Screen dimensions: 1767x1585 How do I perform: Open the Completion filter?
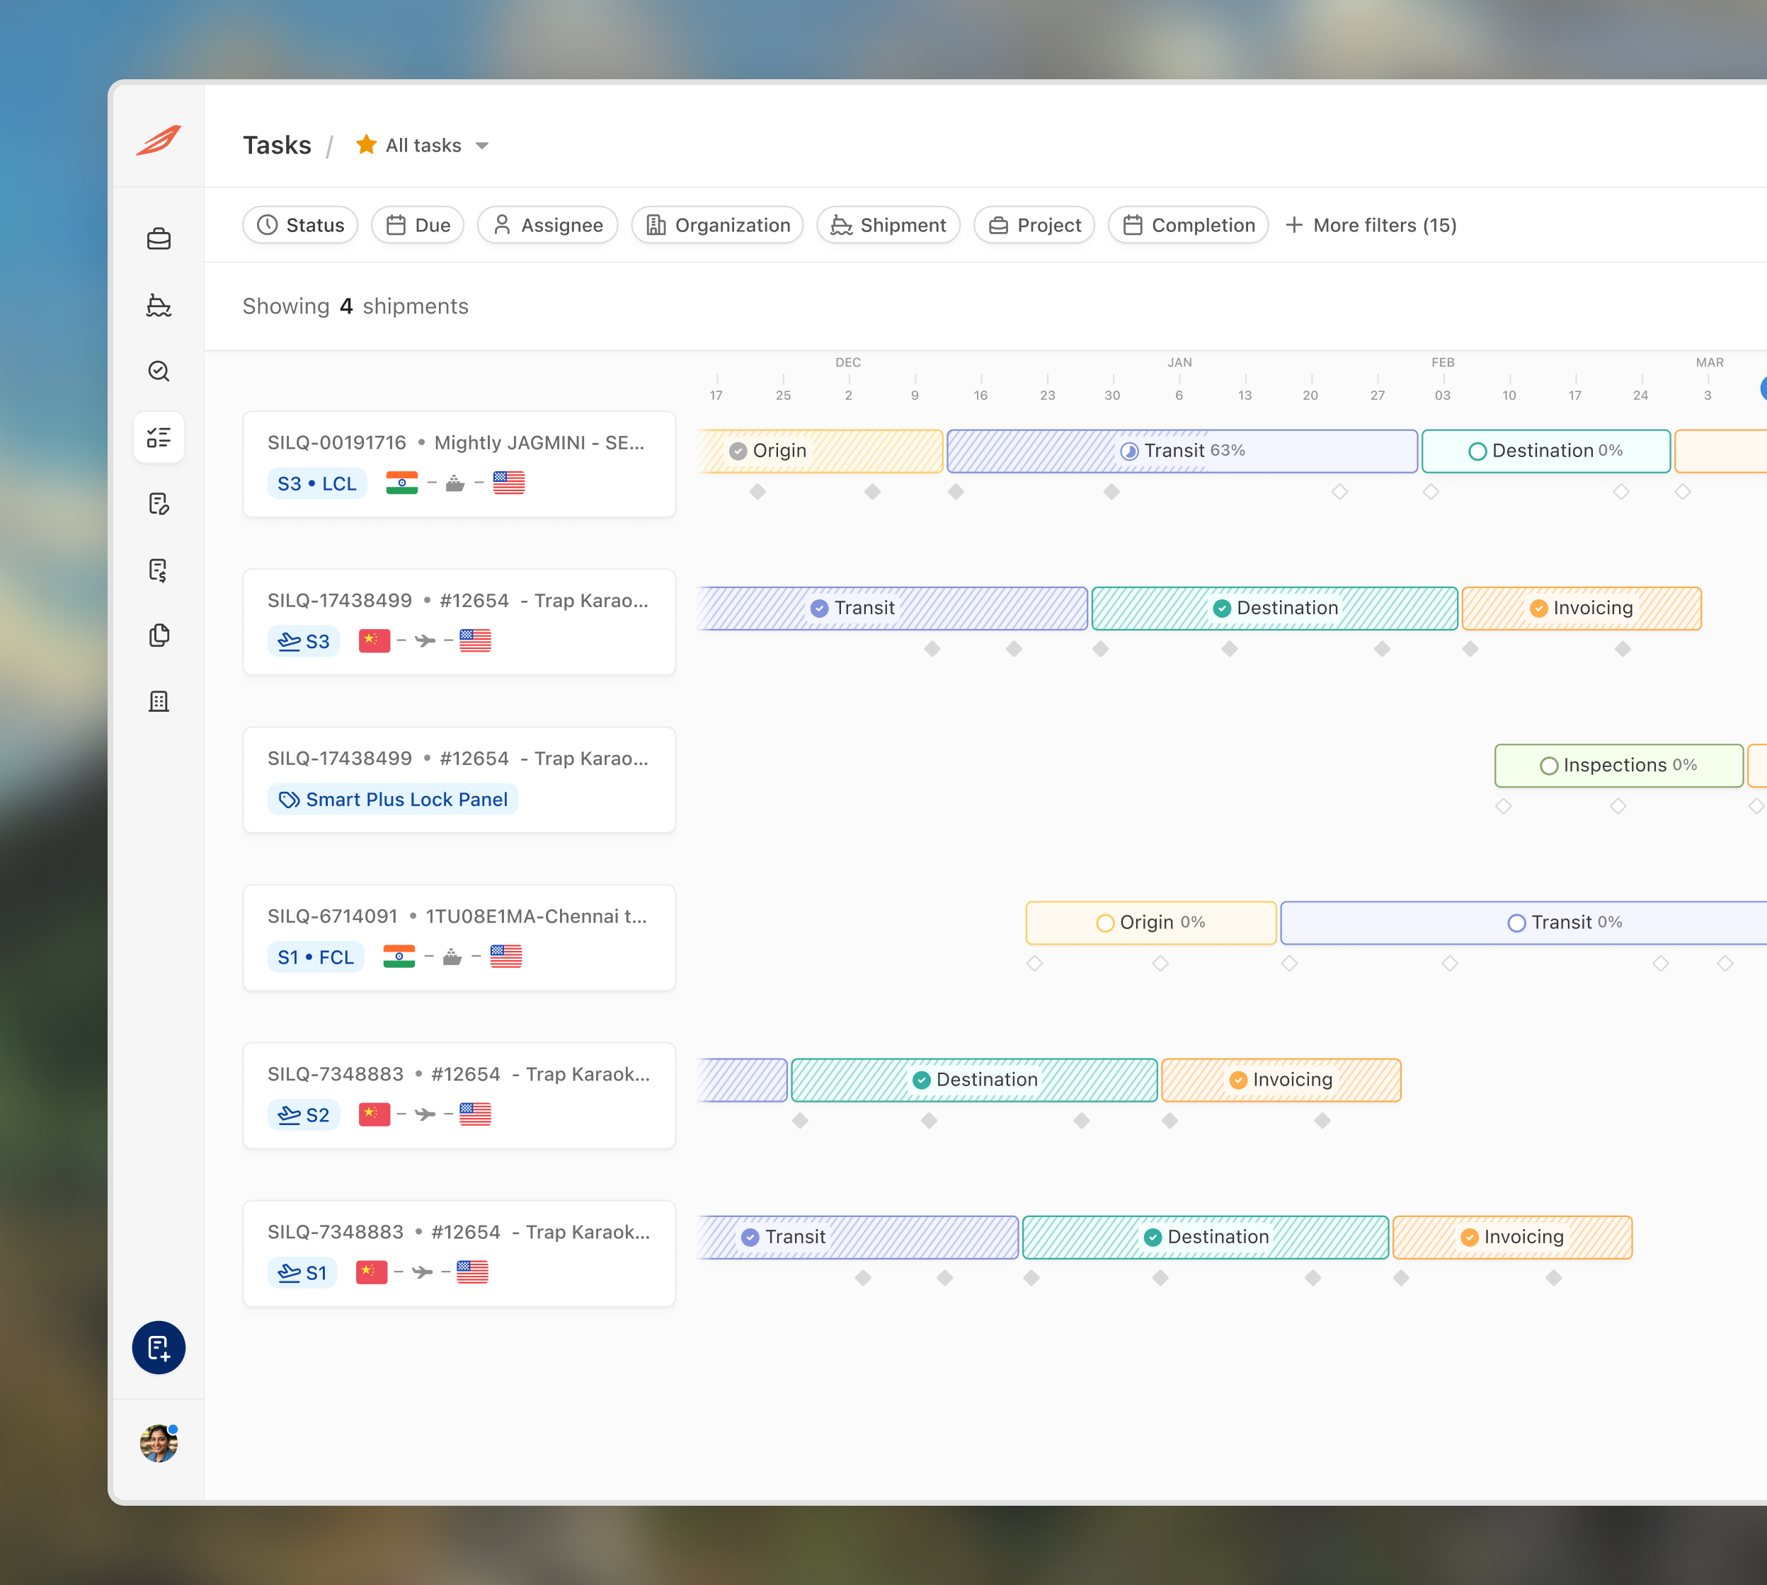pyautogui.click(x=1189, y=225)
